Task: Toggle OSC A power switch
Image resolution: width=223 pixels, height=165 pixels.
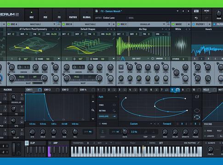Action: click(9, 24)
